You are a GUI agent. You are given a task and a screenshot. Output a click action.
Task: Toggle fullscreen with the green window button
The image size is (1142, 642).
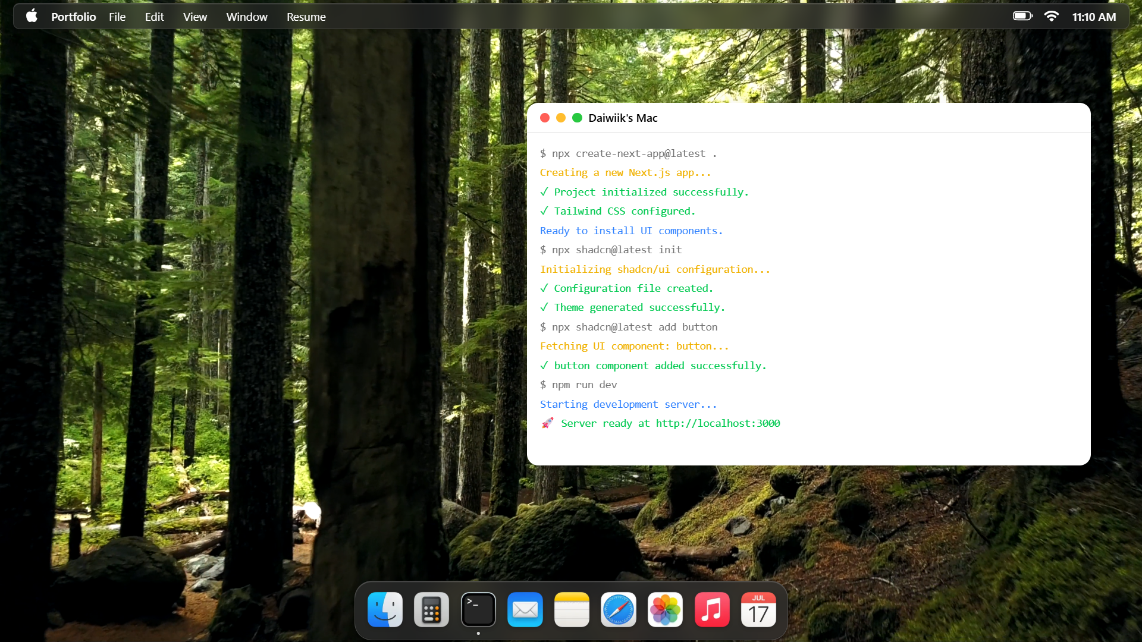(x=577, y=118)
